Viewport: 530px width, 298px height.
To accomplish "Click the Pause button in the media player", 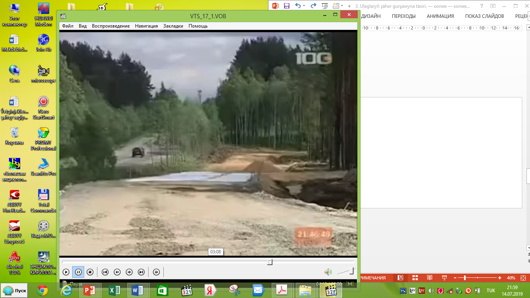I will pyautogui.click(x=78, y=272).
